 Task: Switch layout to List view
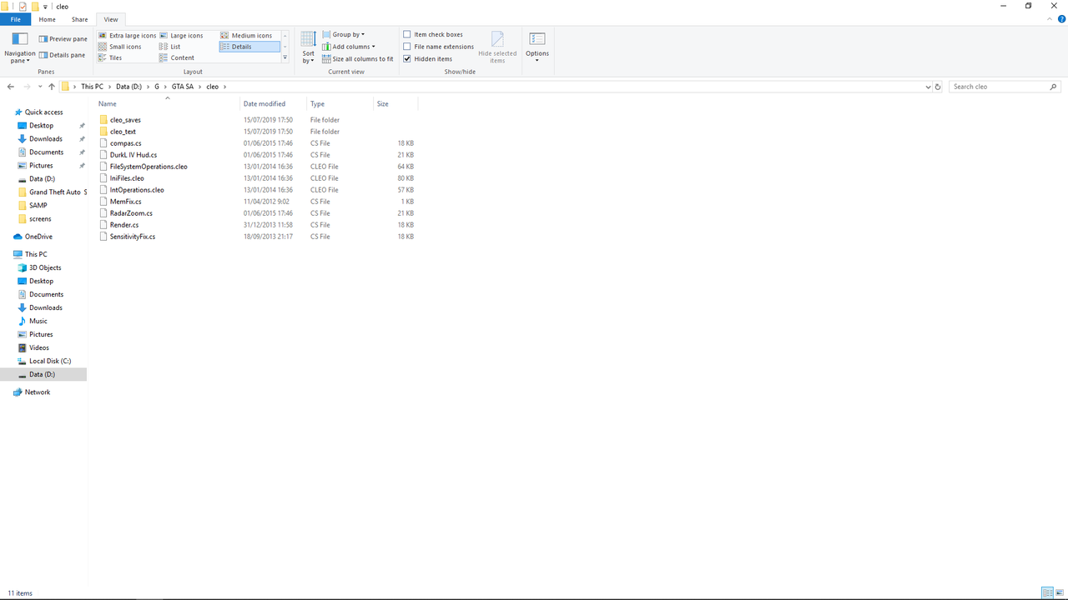[170, 47]
